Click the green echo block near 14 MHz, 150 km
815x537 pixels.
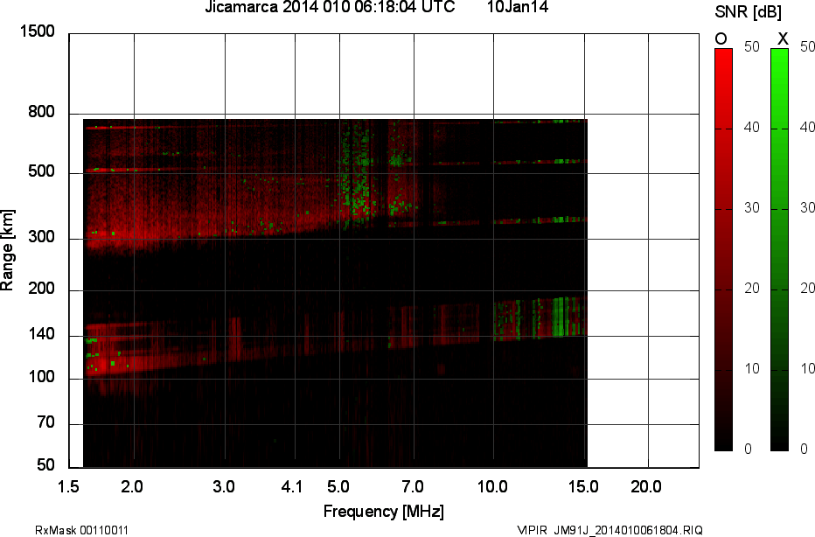(x=560, y=317)
